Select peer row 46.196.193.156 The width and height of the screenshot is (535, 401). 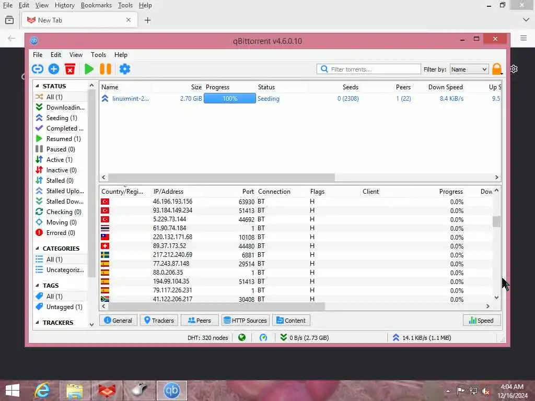click(296, 202)
